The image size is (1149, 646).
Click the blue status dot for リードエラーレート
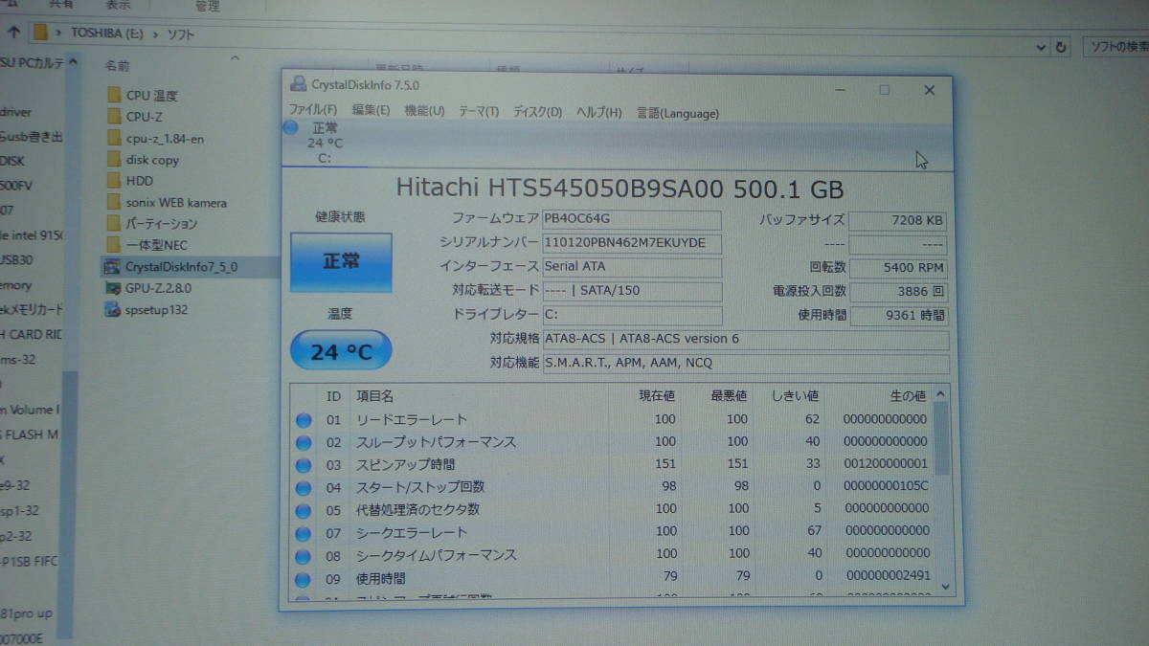tap(304, 420)
